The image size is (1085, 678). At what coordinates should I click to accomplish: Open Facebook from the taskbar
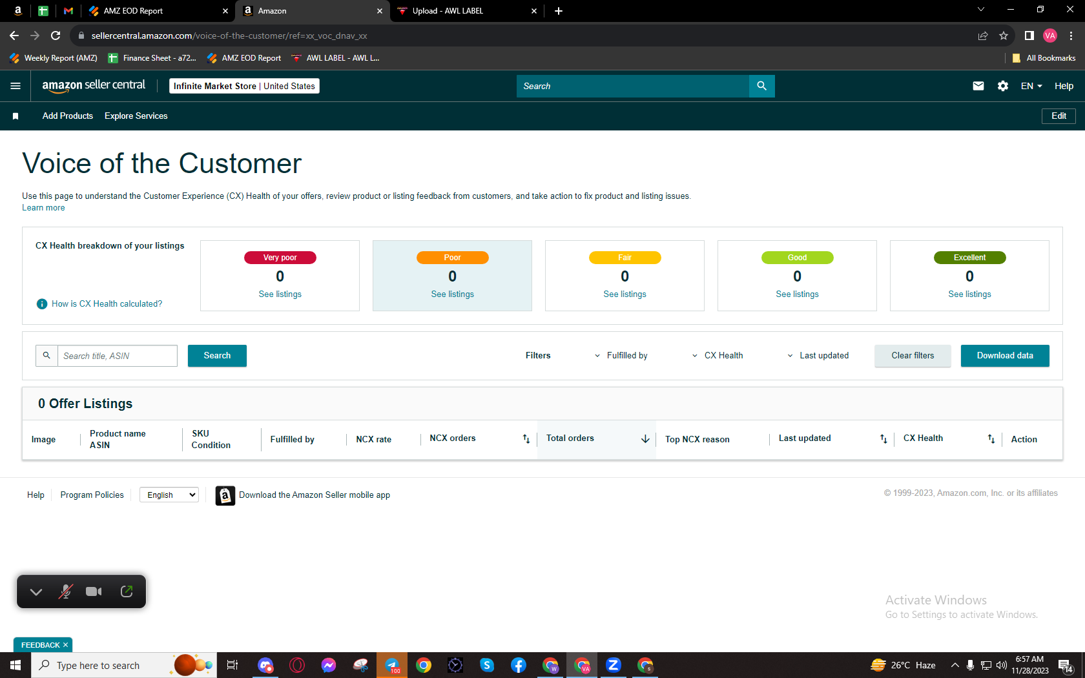[519, 665]
